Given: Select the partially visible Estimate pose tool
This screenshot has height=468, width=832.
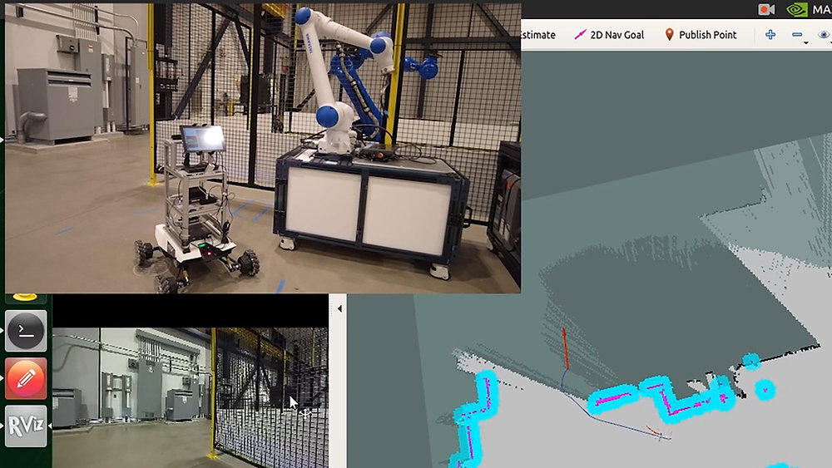Looking at the screenshot, I should coord(538,35).
